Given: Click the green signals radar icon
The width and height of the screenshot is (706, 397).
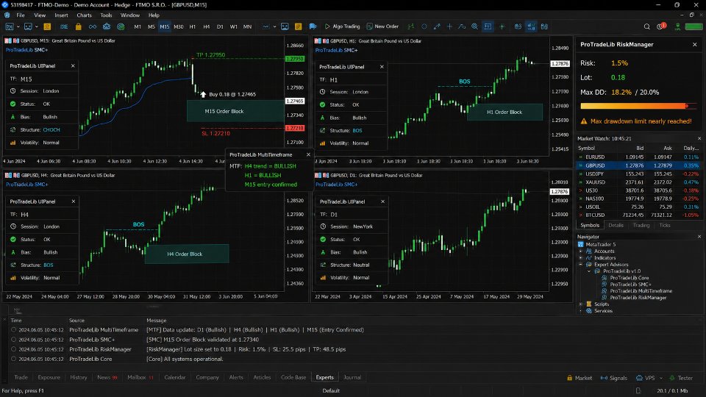Looking at the screenshot, I should pyautogui.click(x=121, y=26).
